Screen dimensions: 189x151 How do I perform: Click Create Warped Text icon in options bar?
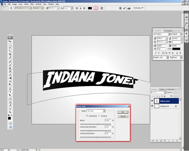click(x=96, y=8)
